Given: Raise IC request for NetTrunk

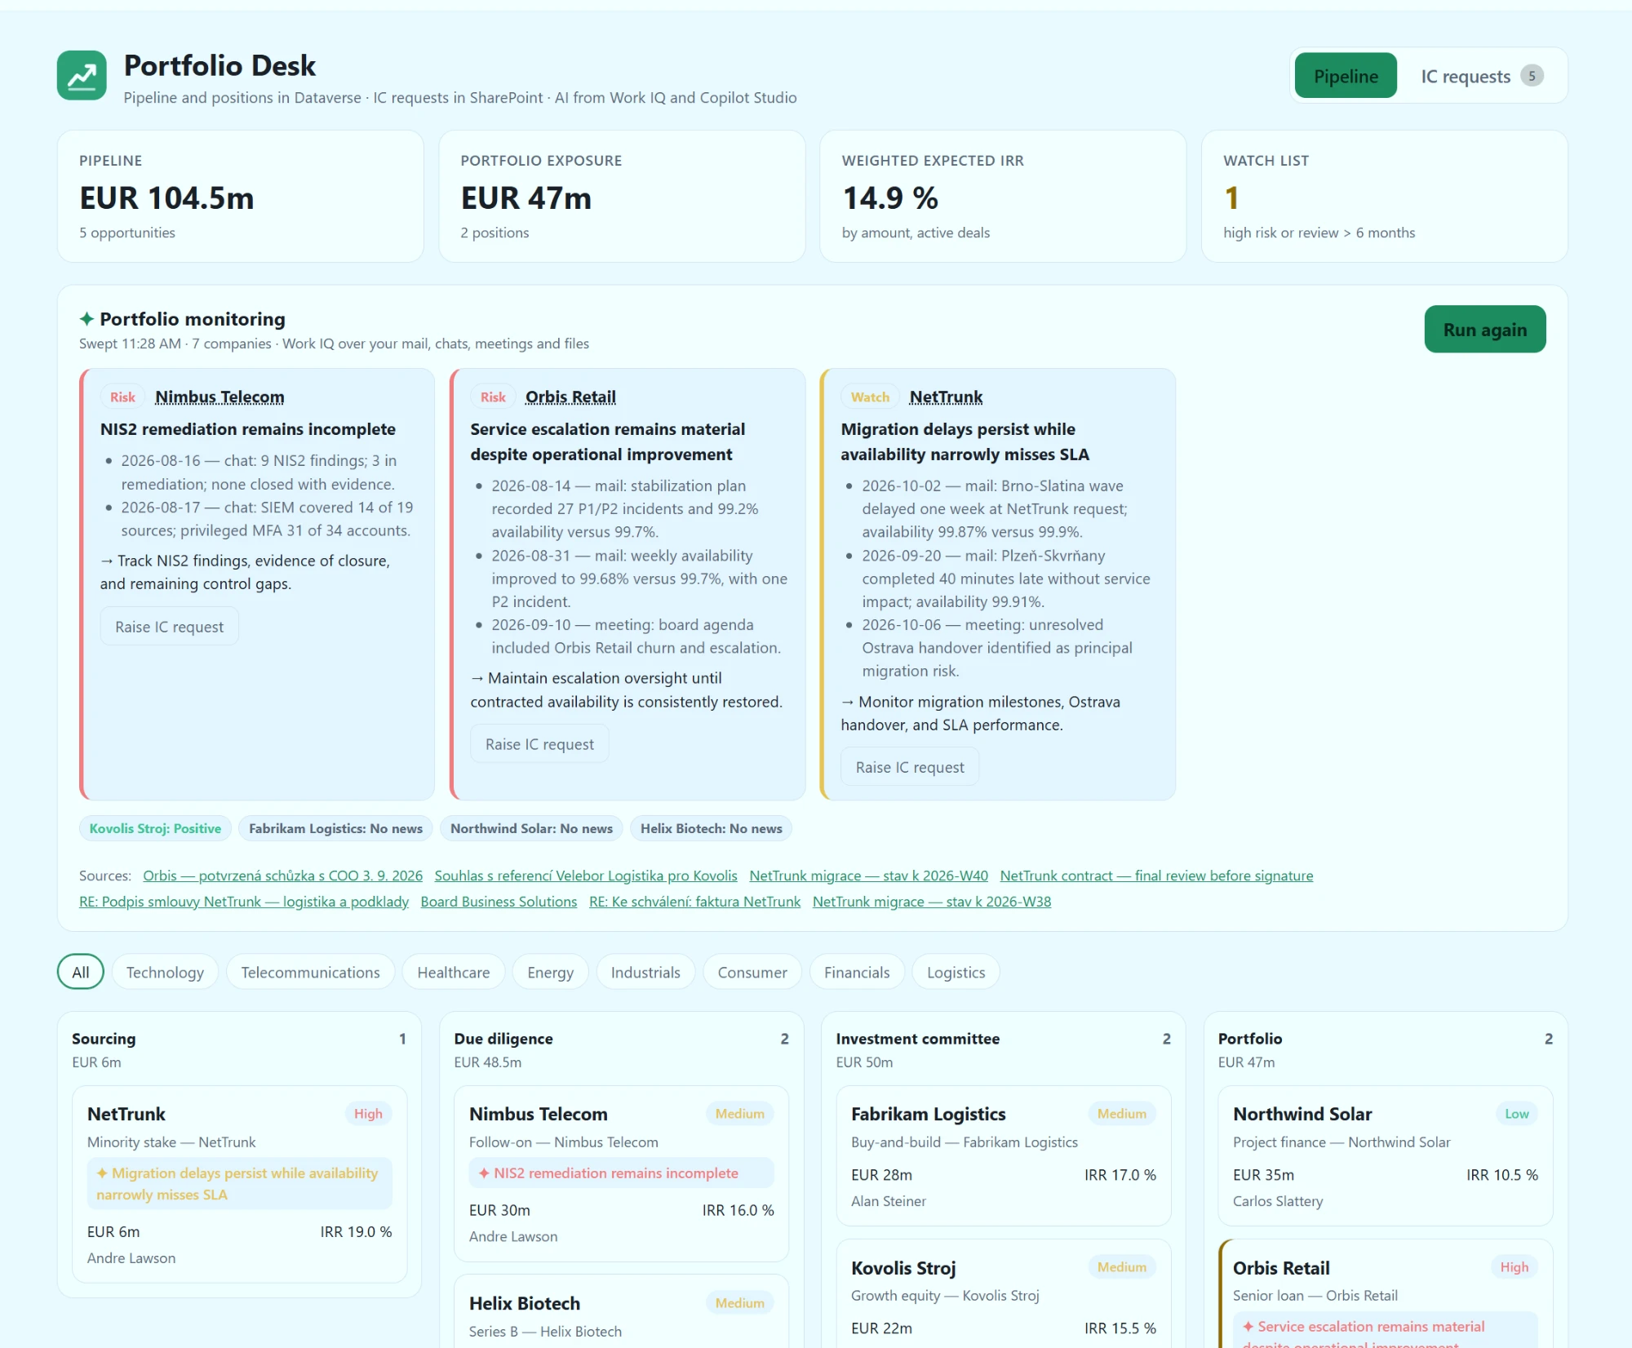Looking at the screenshot, I should pos(910,767).
